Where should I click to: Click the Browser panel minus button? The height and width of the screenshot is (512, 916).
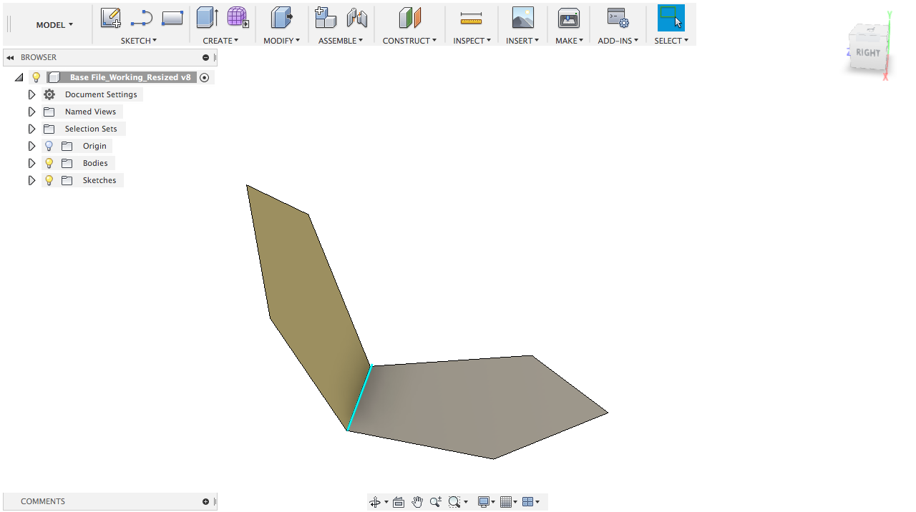(206, 58)
